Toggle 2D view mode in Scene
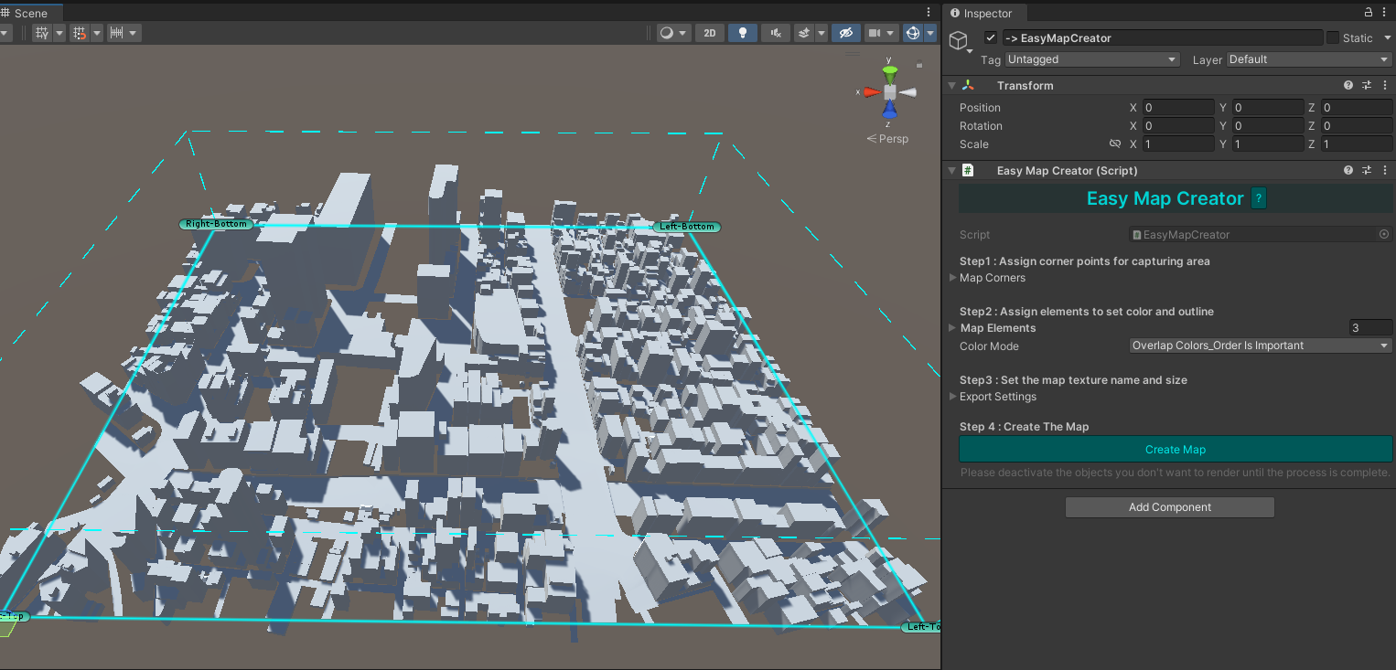This screenshot has height=670, width=1396. pos(709,33)
